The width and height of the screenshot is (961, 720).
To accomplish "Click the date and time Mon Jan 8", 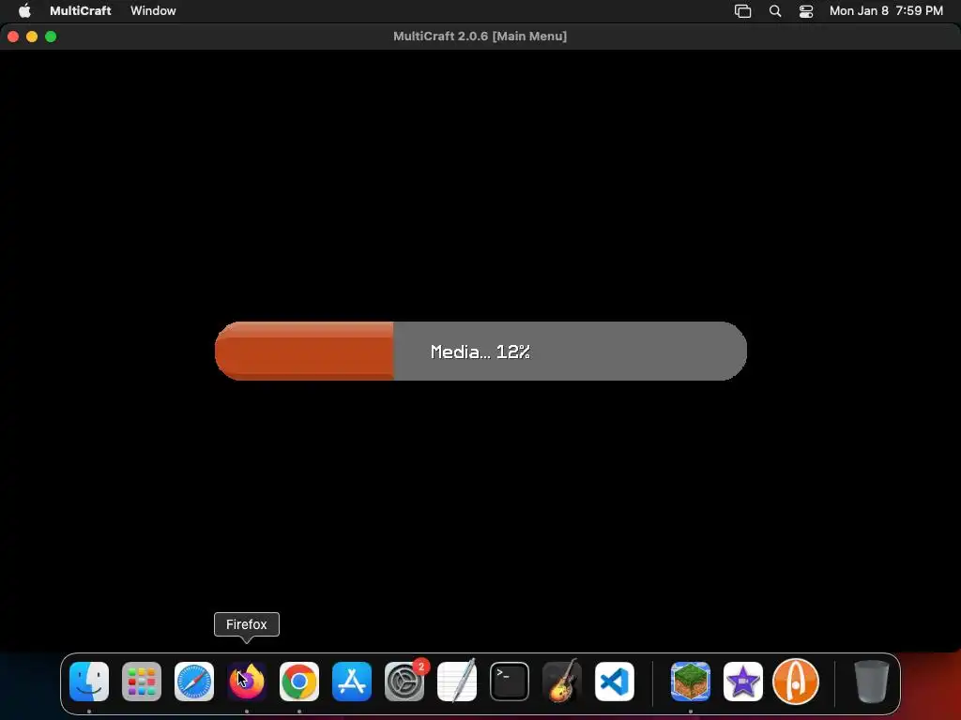I will tap(886, 10).
